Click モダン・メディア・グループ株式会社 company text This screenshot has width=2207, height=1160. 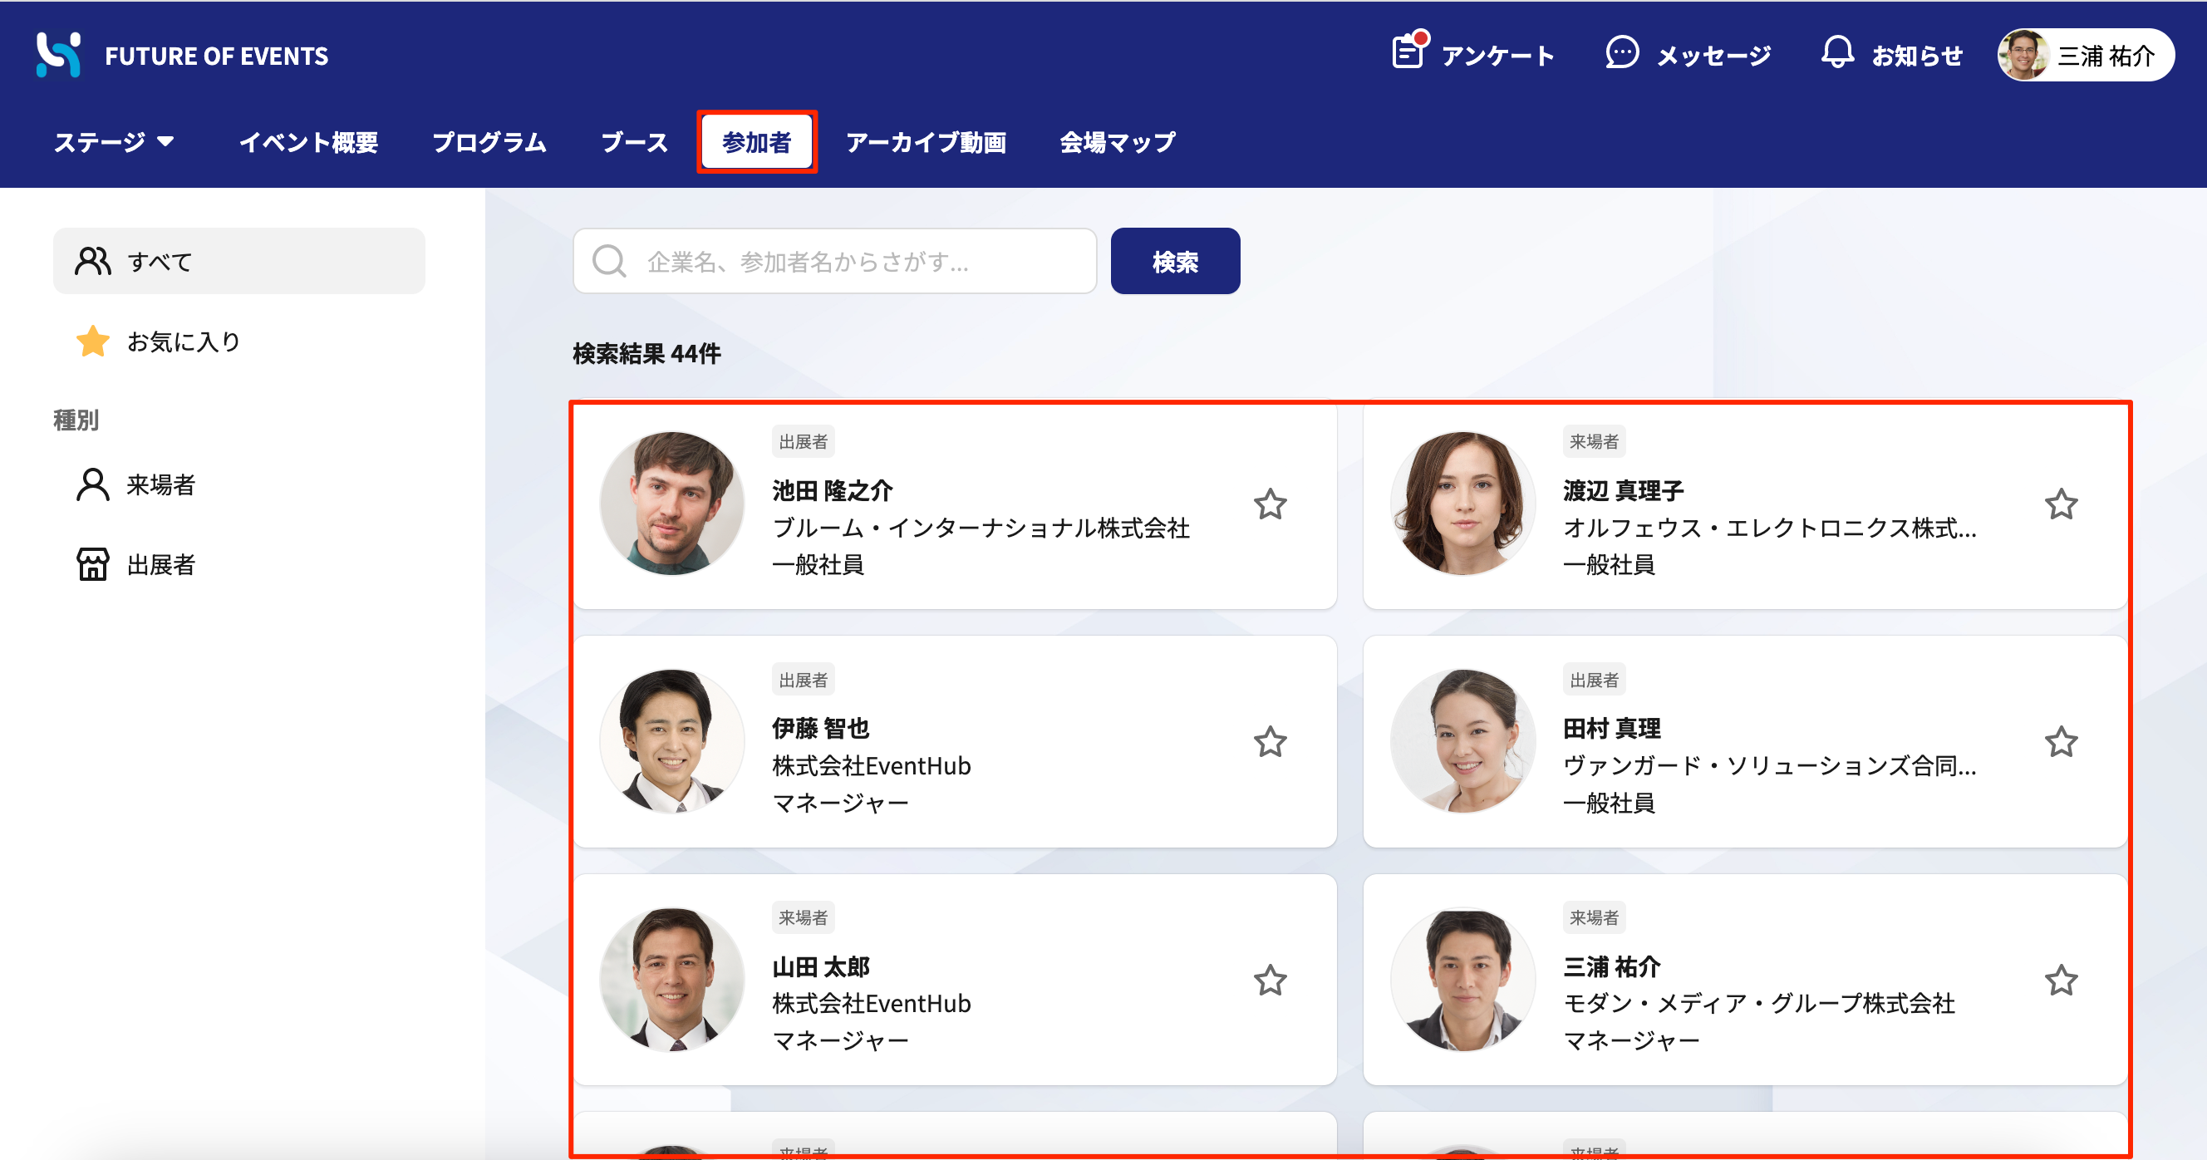pos(1760,1003)
